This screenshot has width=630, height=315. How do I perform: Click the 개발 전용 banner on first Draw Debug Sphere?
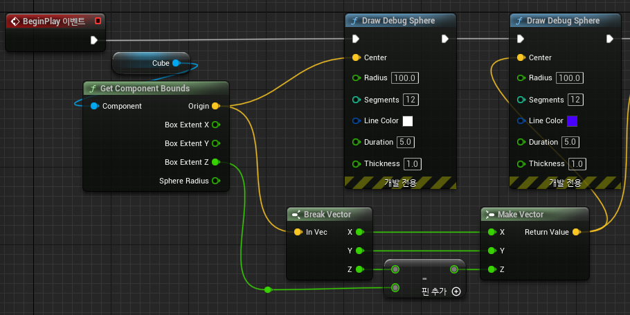[401, 183]
